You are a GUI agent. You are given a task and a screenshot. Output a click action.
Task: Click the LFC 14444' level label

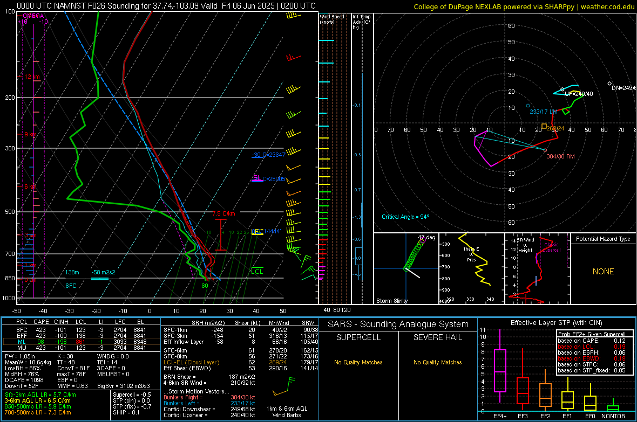pos(266,231)
